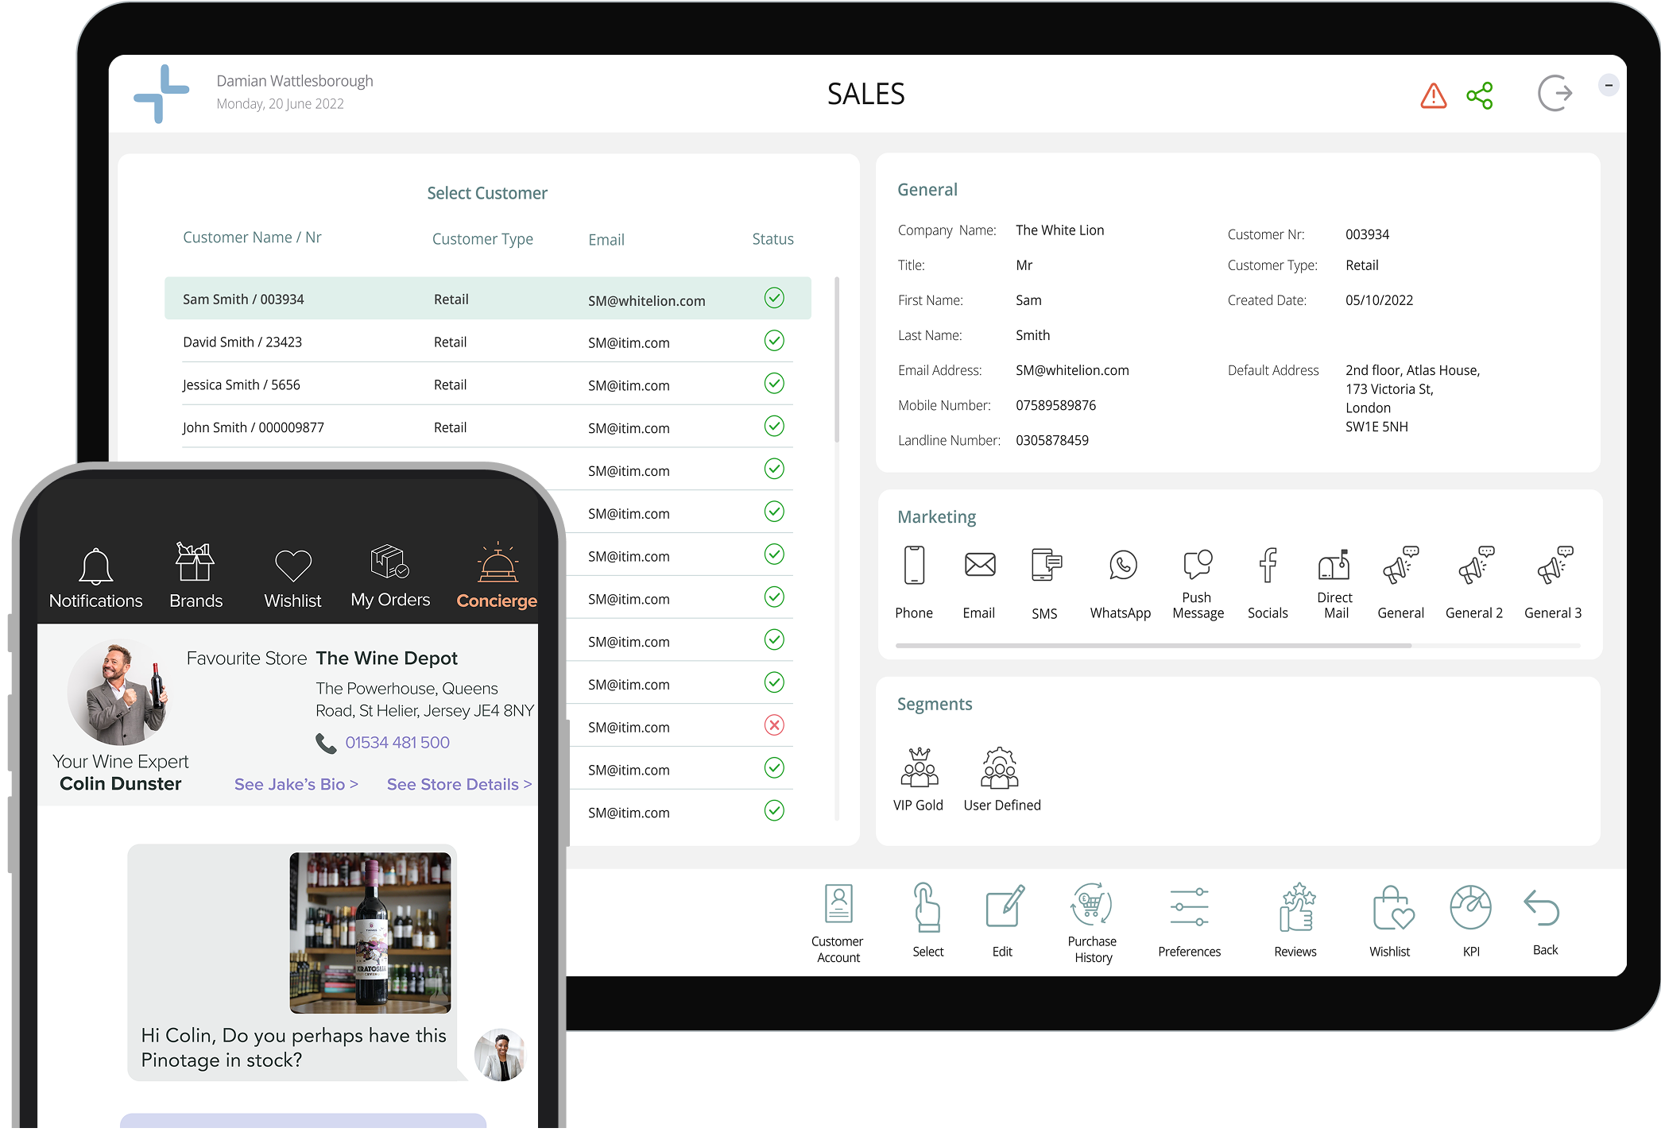Open Purchase History

click(x=1093, y=923)
